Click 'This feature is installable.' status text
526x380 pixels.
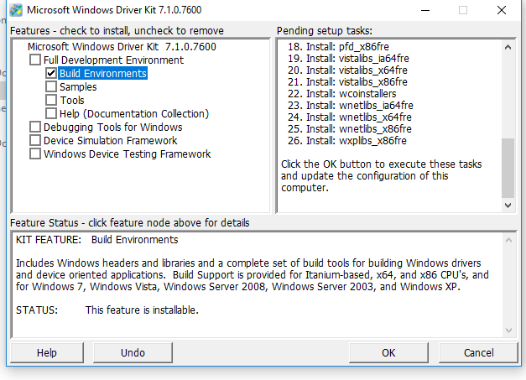142,310
